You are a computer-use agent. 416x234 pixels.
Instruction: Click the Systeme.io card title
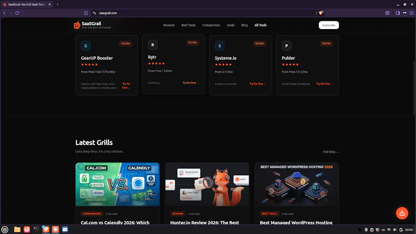[226, 58]
